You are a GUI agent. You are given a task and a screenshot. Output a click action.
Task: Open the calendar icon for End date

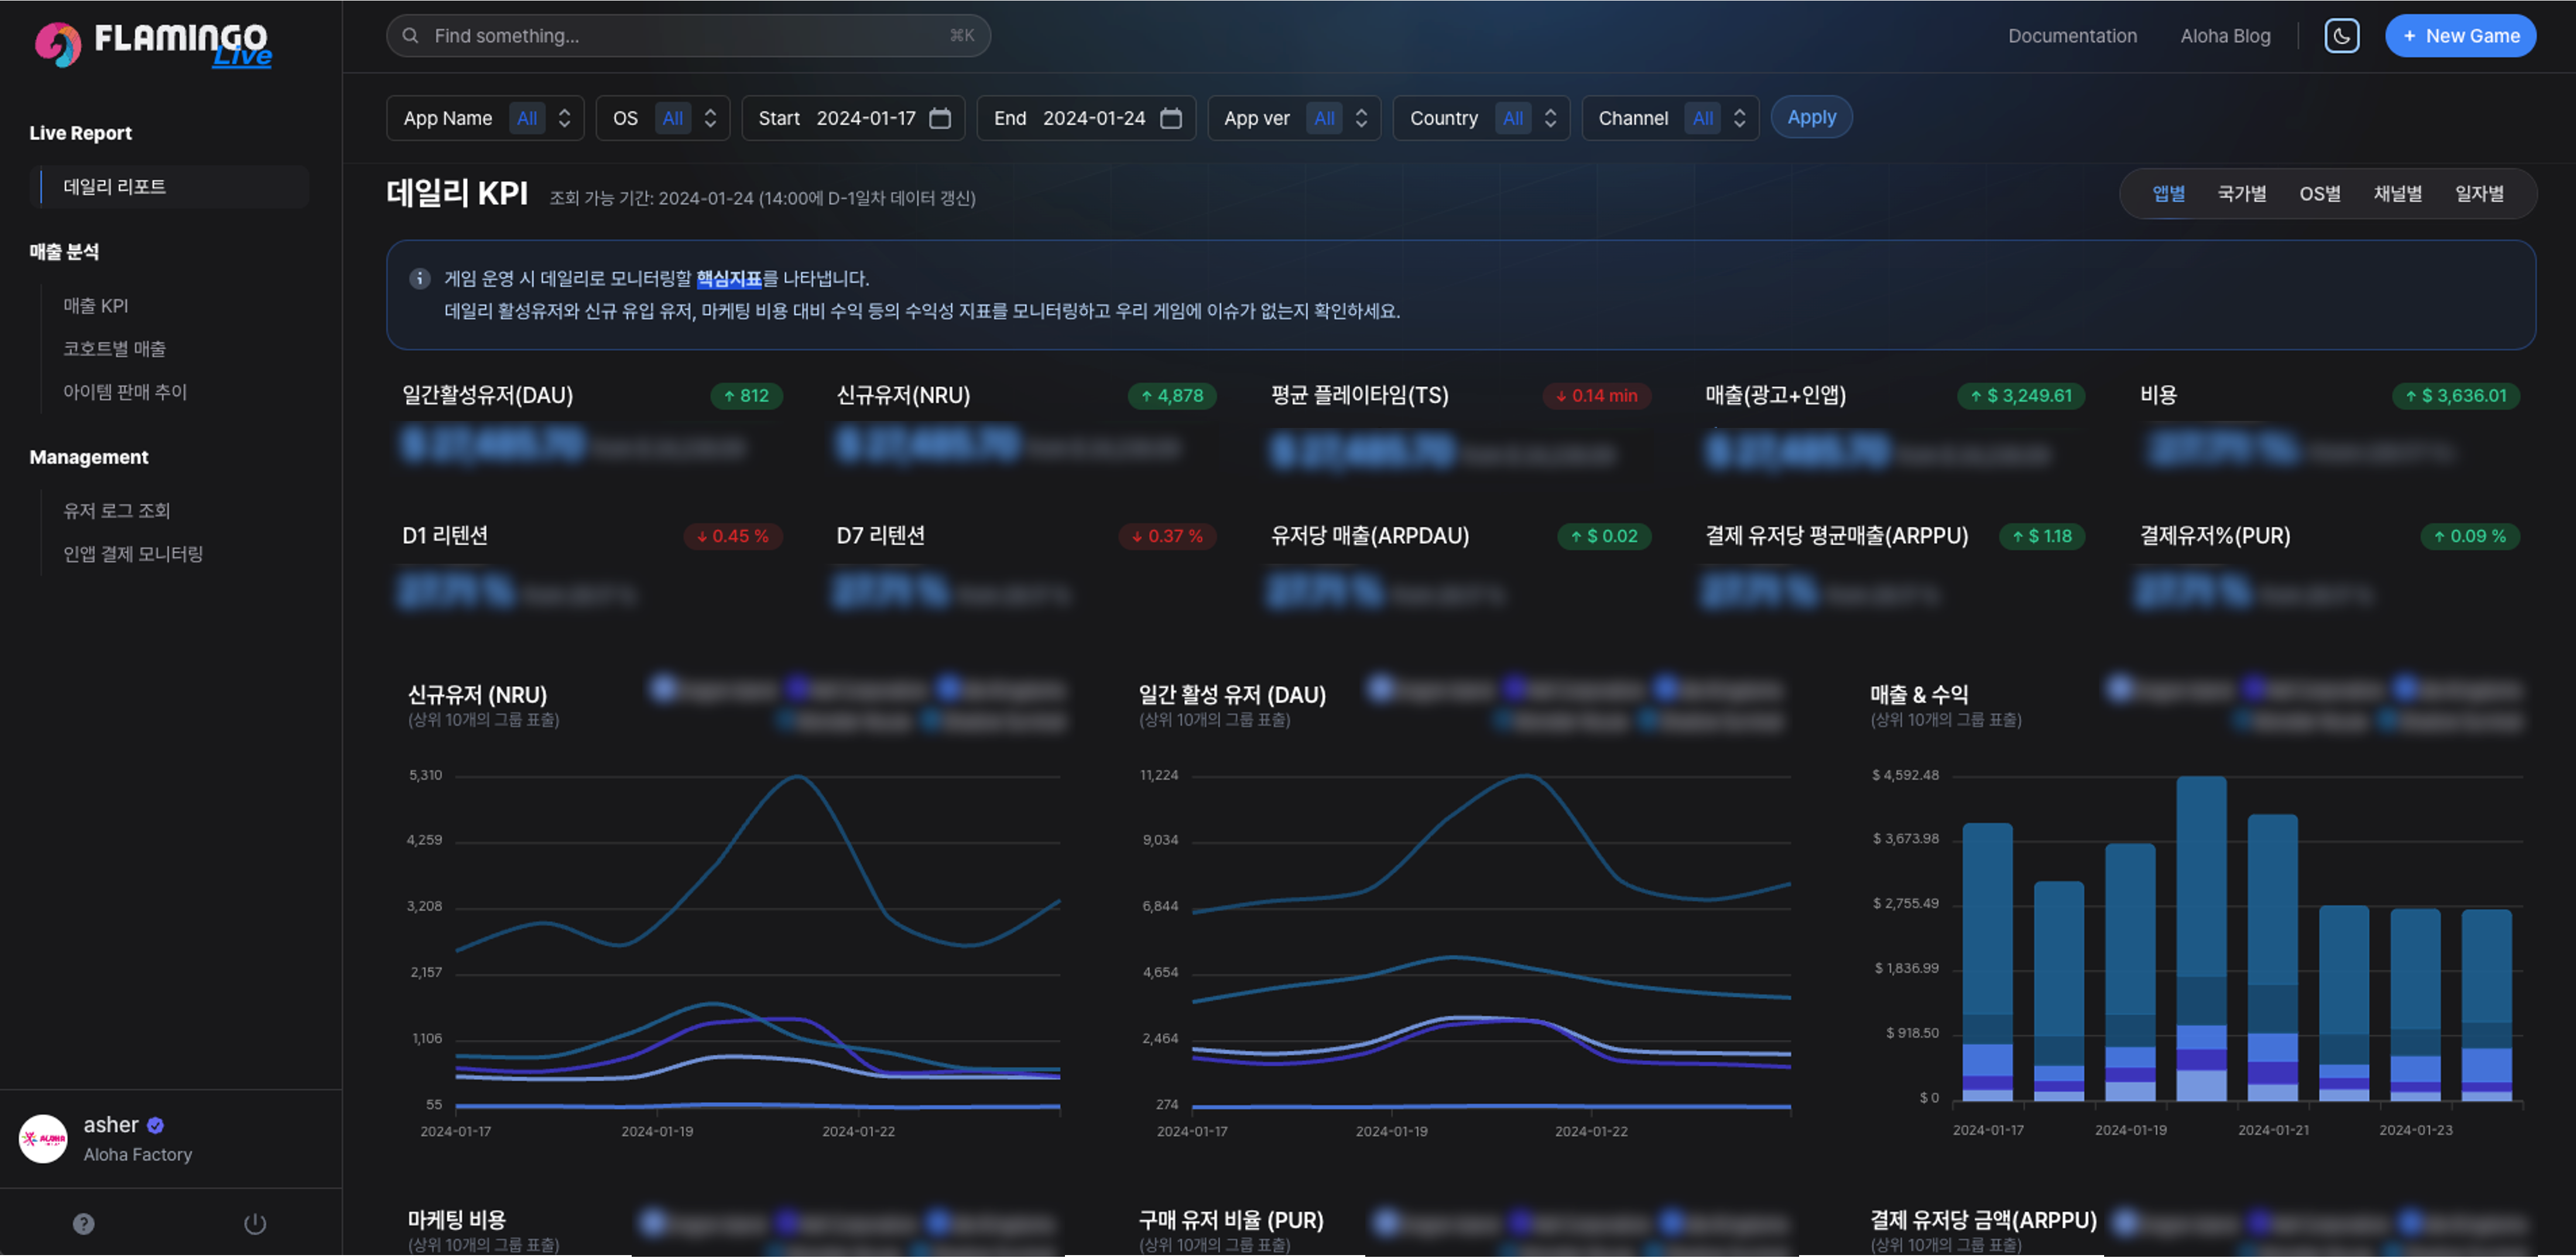(1171, 117)
